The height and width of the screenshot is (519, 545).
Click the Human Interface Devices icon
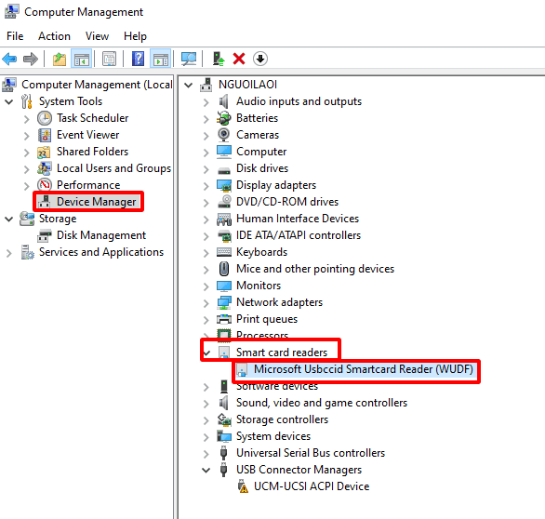(x=224, y=219)
